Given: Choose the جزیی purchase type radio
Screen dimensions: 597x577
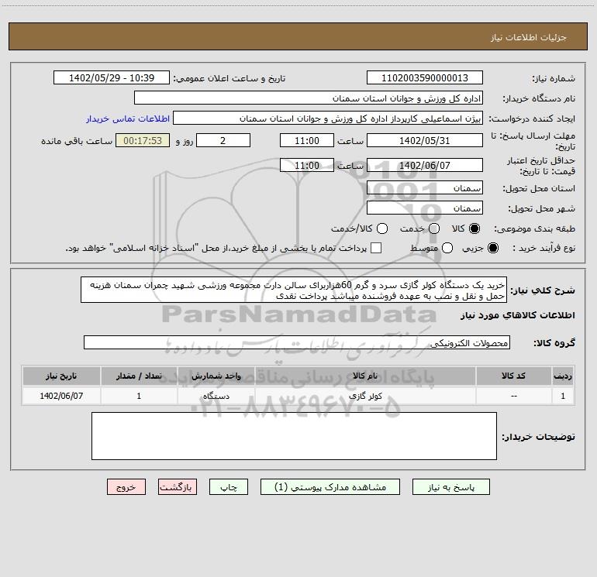Looking at the screenshot, I should point(493,248).
